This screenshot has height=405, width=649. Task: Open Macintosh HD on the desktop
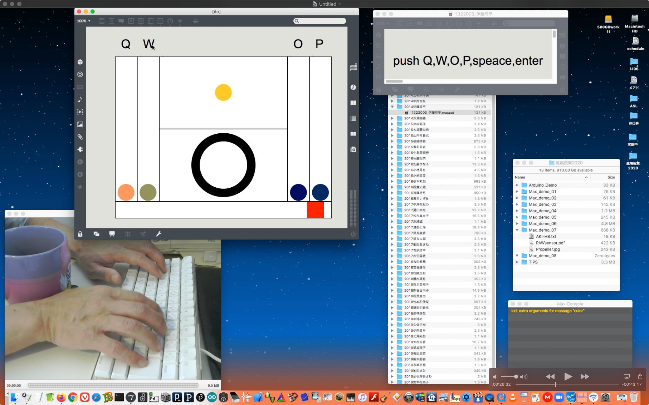click(x=634, y=24)
